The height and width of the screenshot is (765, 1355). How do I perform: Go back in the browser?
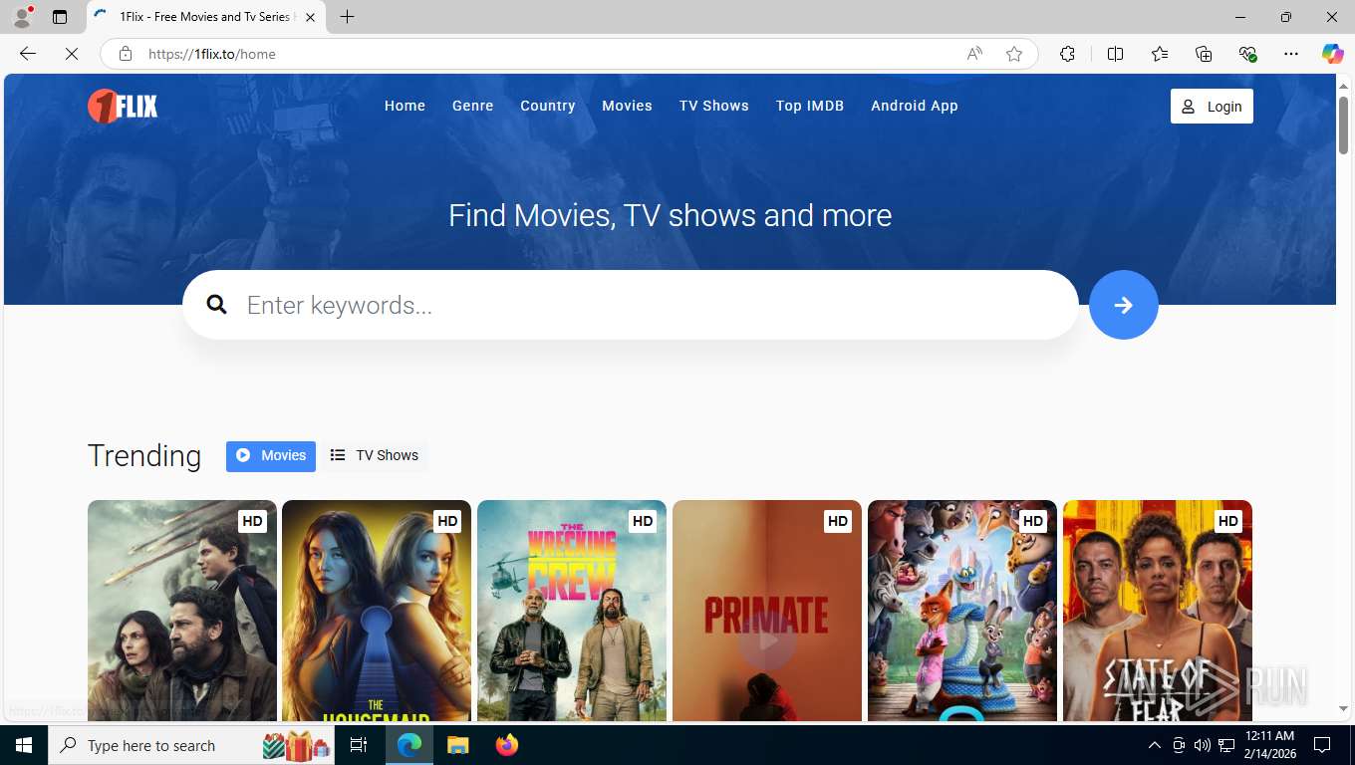tap(28, 54)
